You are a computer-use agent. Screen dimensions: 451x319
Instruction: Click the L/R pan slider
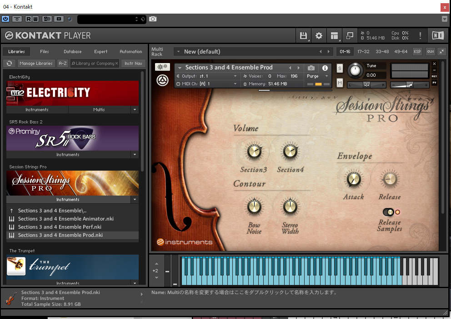pyautogui.click(x=367, y=85)
